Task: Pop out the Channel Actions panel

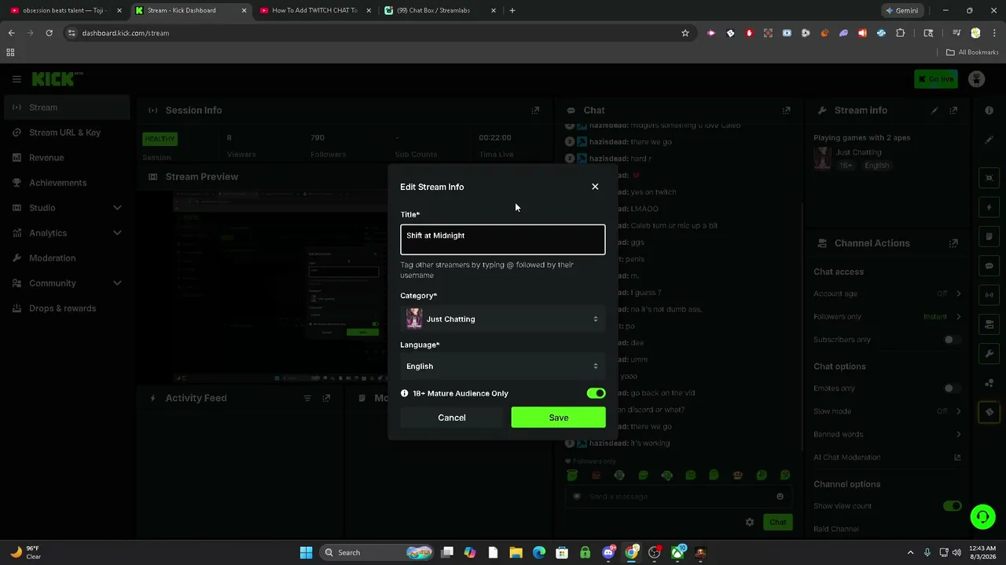Action: pyautogui.click(x=953, y=243)
